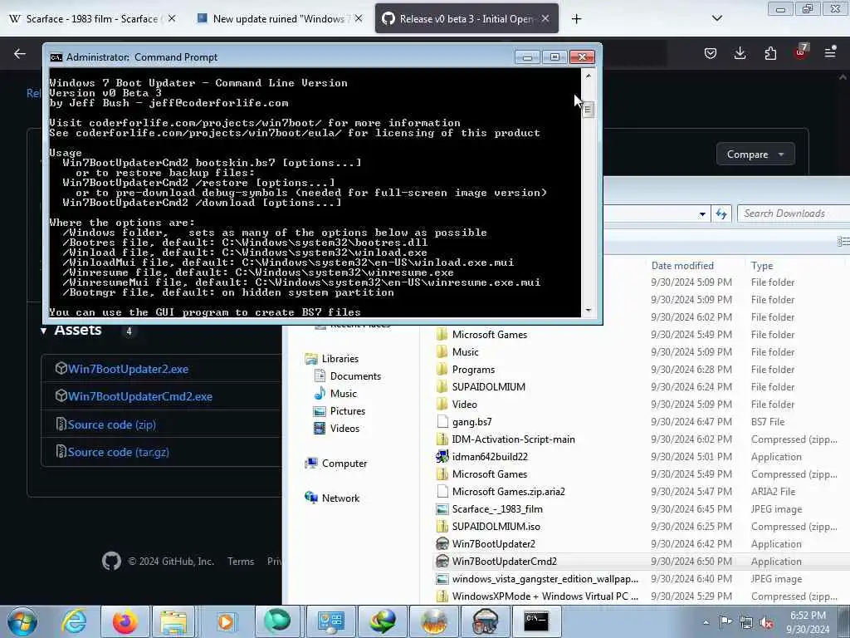Sort by Type column header

[x=762, y=266]
